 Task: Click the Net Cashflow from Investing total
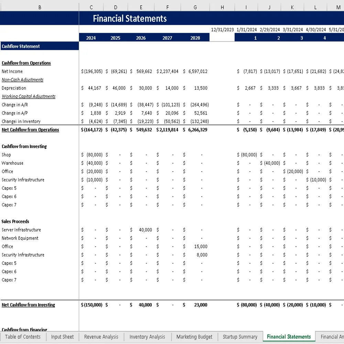[x=91, y=305]
